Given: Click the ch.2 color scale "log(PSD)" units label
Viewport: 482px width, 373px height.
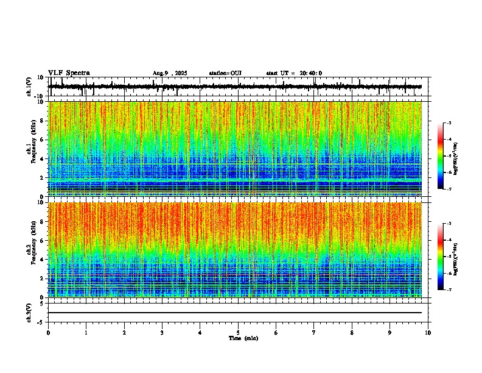Looking at the screenshot, I should pyautogui.click(x=456, y=259).
